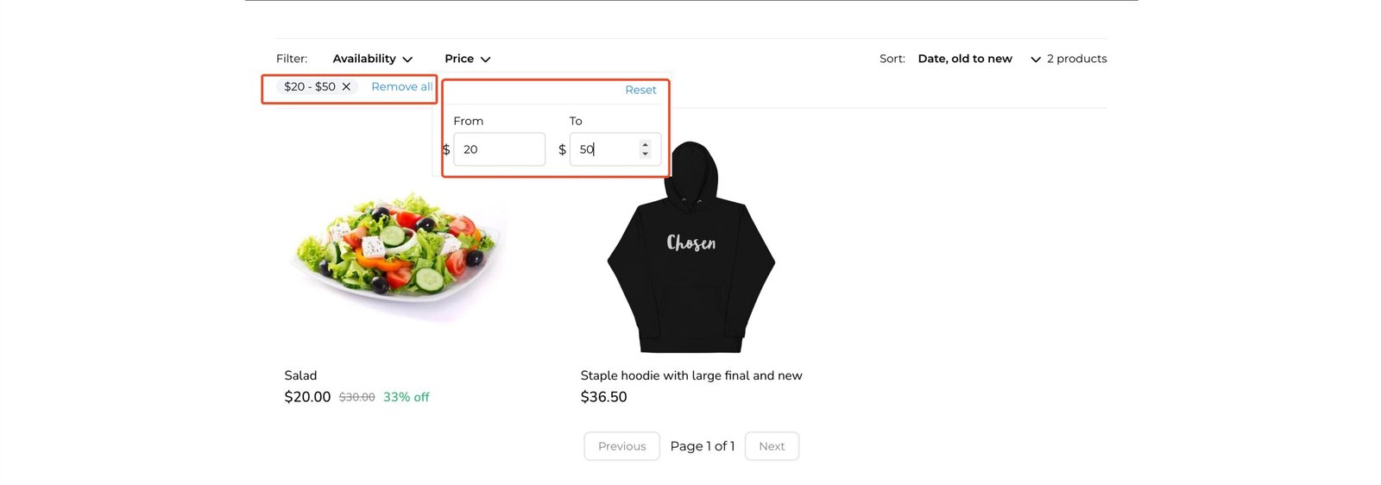Open the Salad product title link

click(300, 375)
